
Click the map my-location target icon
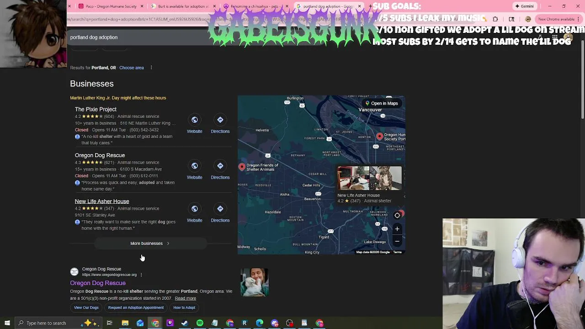click(397, 215)
